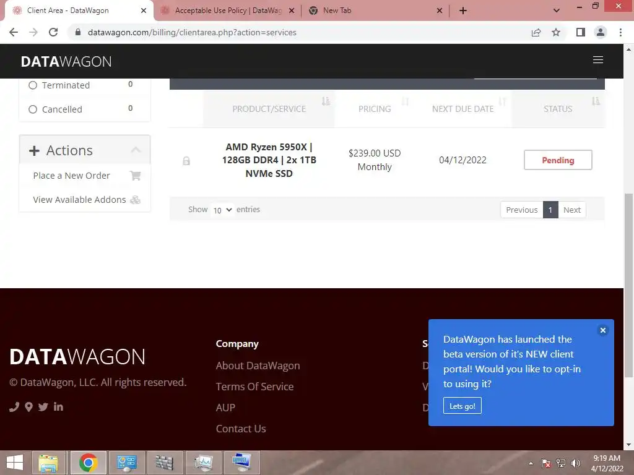Open DataWagon Twitter link

coord(43,407)
